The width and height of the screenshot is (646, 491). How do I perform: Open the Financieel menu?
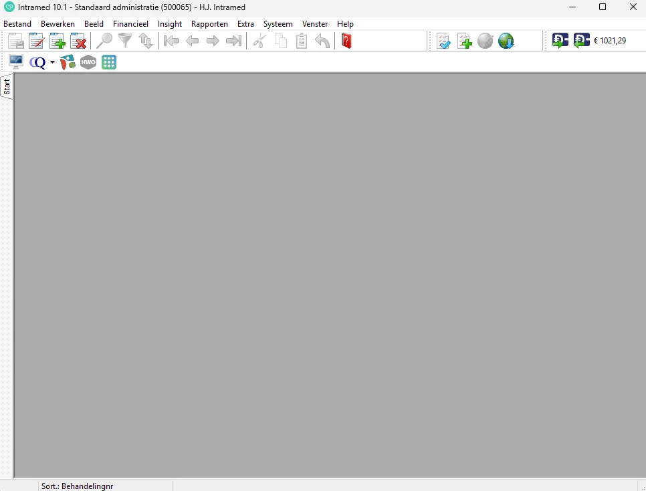[130, 24]
